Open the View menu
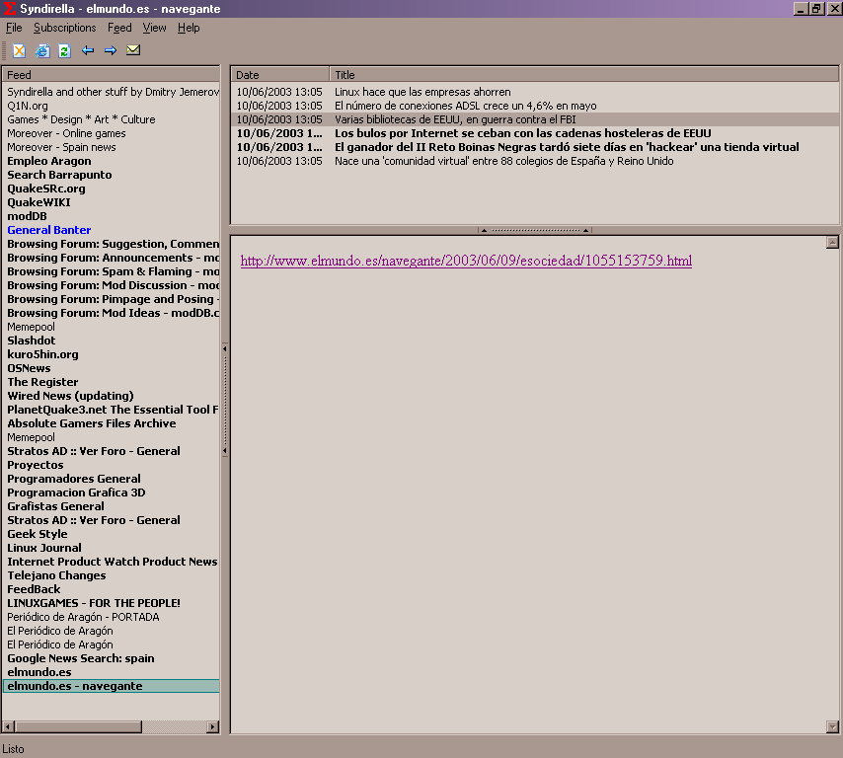Image resolution: width=843 pixels, height=758 pixels. 154,28
